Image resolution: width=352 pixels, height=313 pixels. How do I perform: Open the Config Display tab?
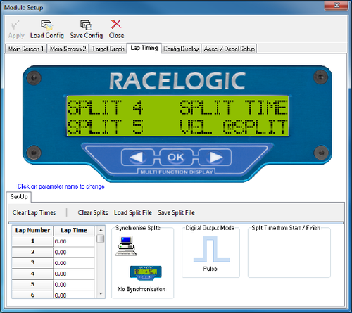pos(181,49)
